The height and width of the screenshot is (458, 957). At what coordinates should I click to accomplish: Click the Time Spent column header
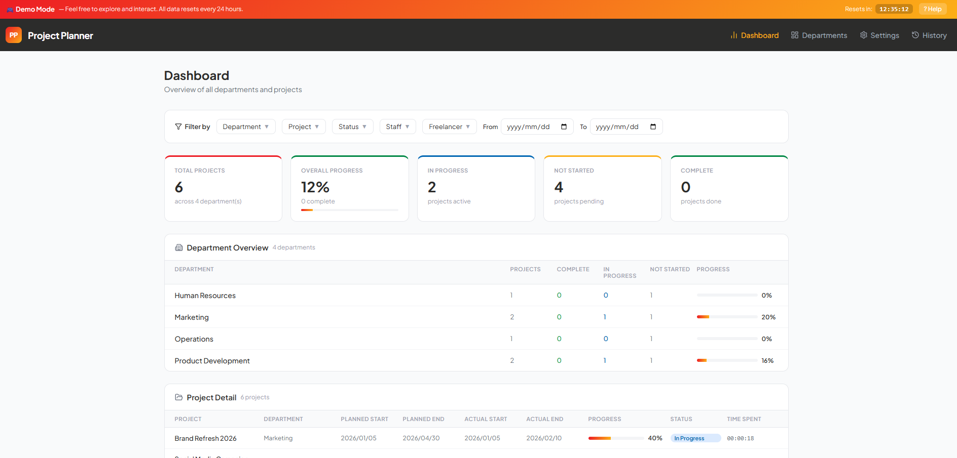pyautogui.click(x=744, y=419)
